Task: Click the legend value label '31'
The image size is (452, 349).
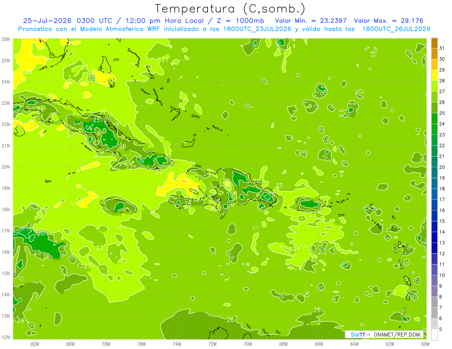Action: click(442, 48)
